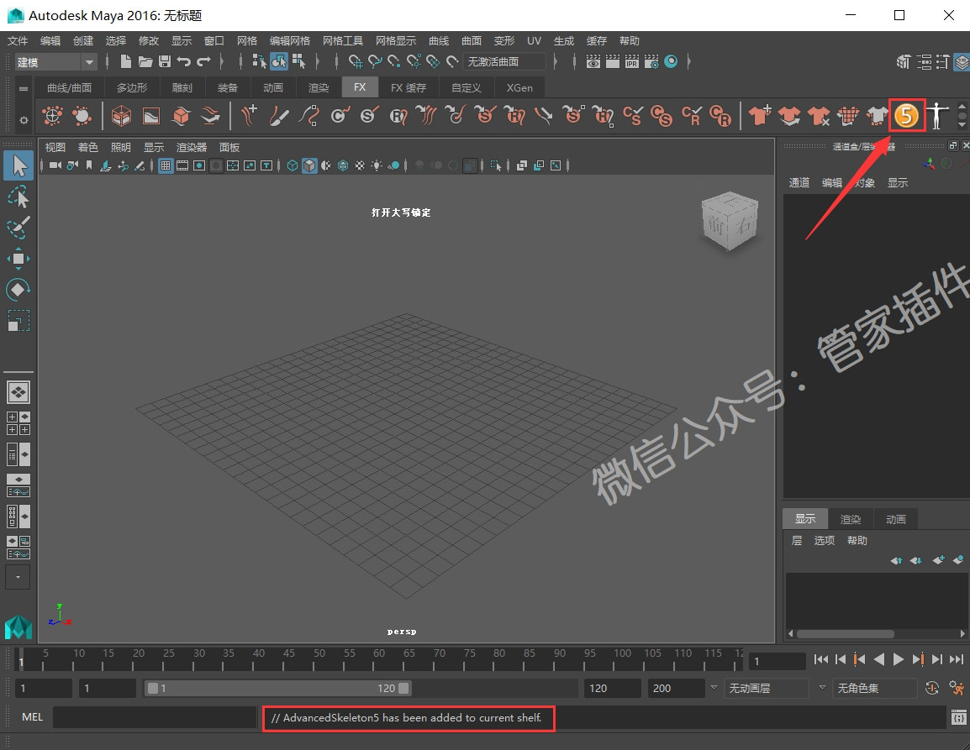
Task: Select the arrow Select tool
Action: tap(18, 165)
